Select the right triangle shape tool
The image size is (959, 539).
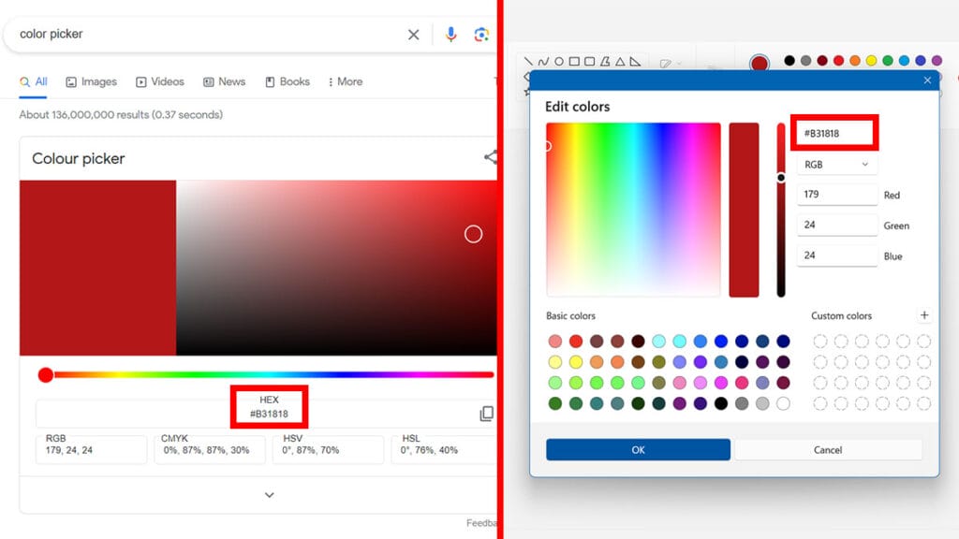click(635, 62)
